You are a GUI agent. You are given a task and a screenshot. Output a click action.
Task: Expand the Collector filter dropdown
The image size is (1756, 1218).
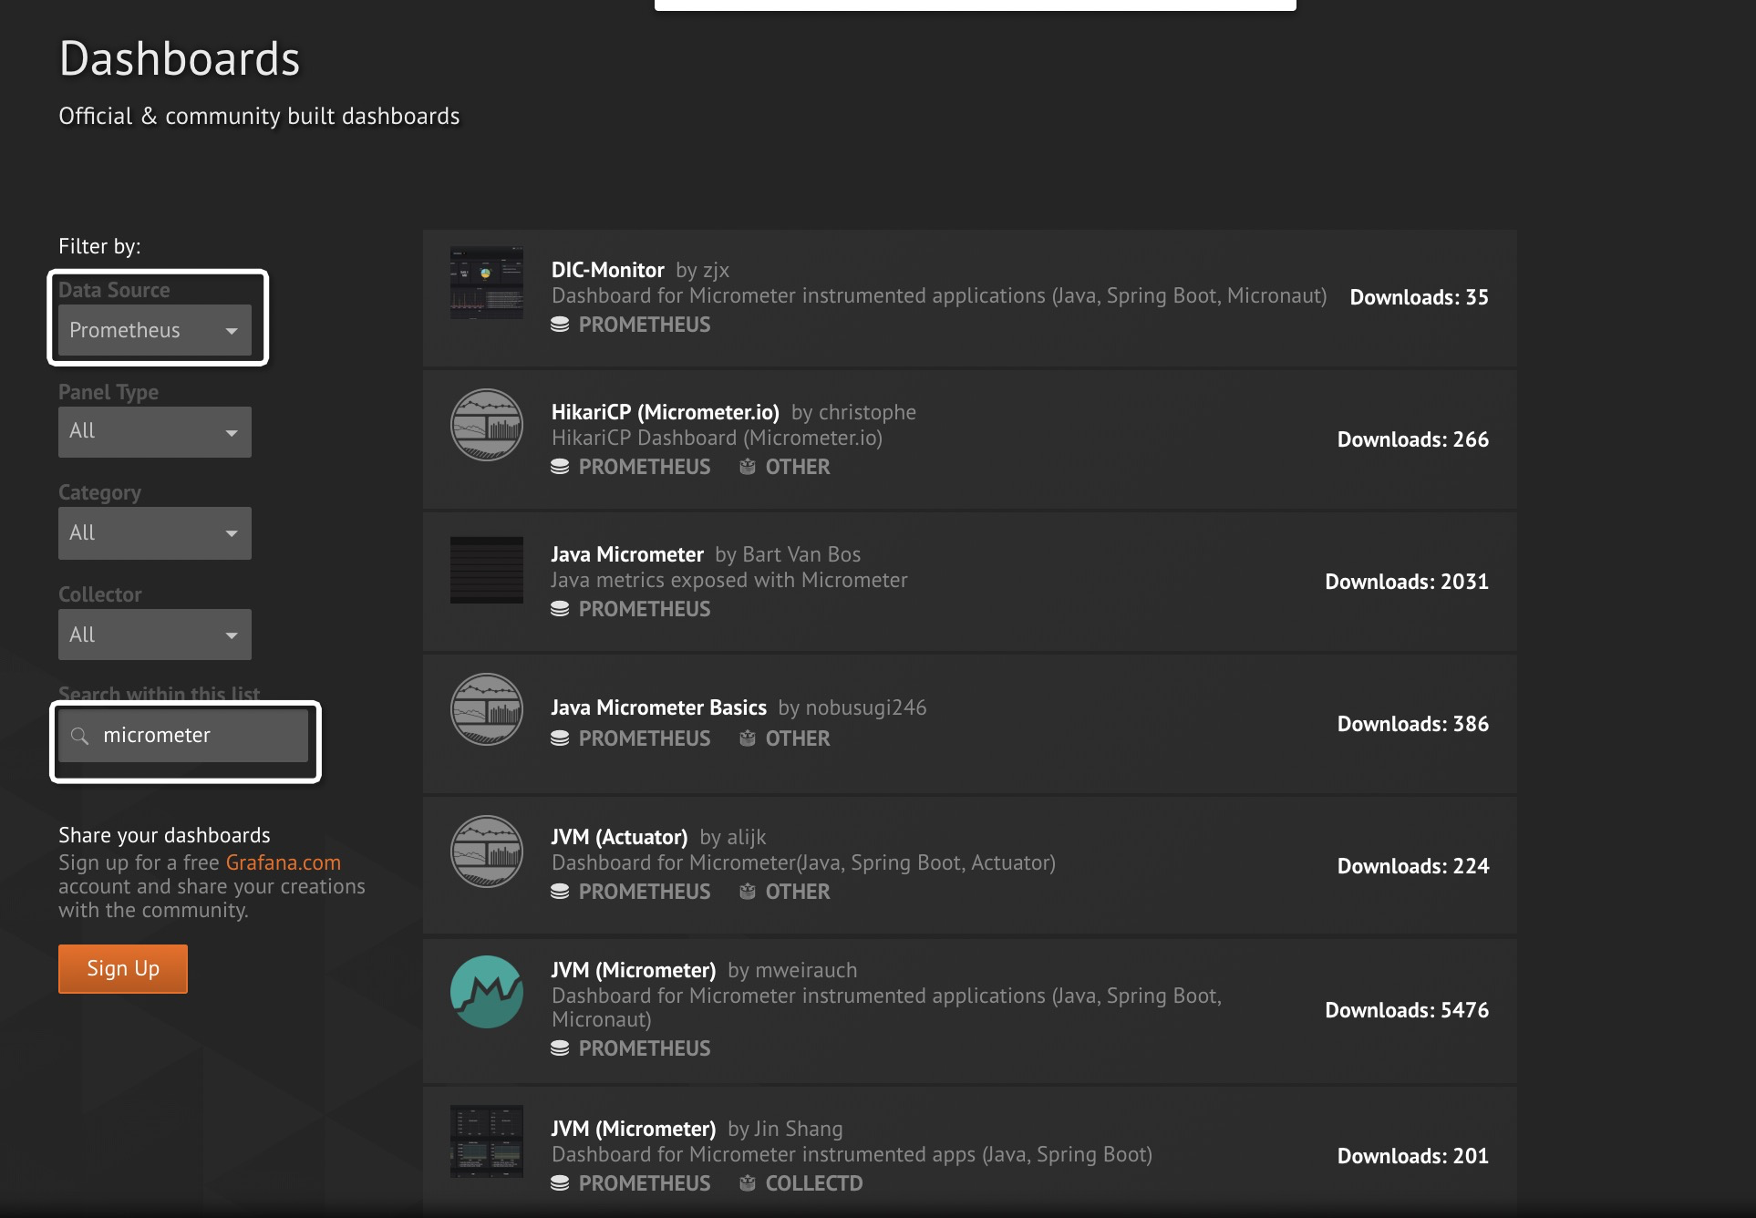click(154, 635)
